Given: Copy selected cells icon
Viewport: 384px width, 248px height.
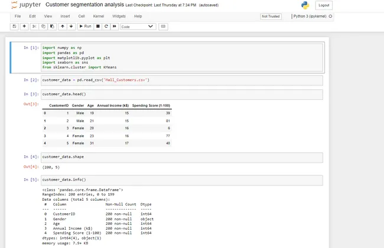Looking at the screenshot, I should click(43, 27).
